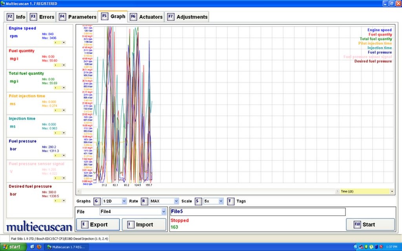Click Fuel pressure in the graph legend

pos(380,52)
